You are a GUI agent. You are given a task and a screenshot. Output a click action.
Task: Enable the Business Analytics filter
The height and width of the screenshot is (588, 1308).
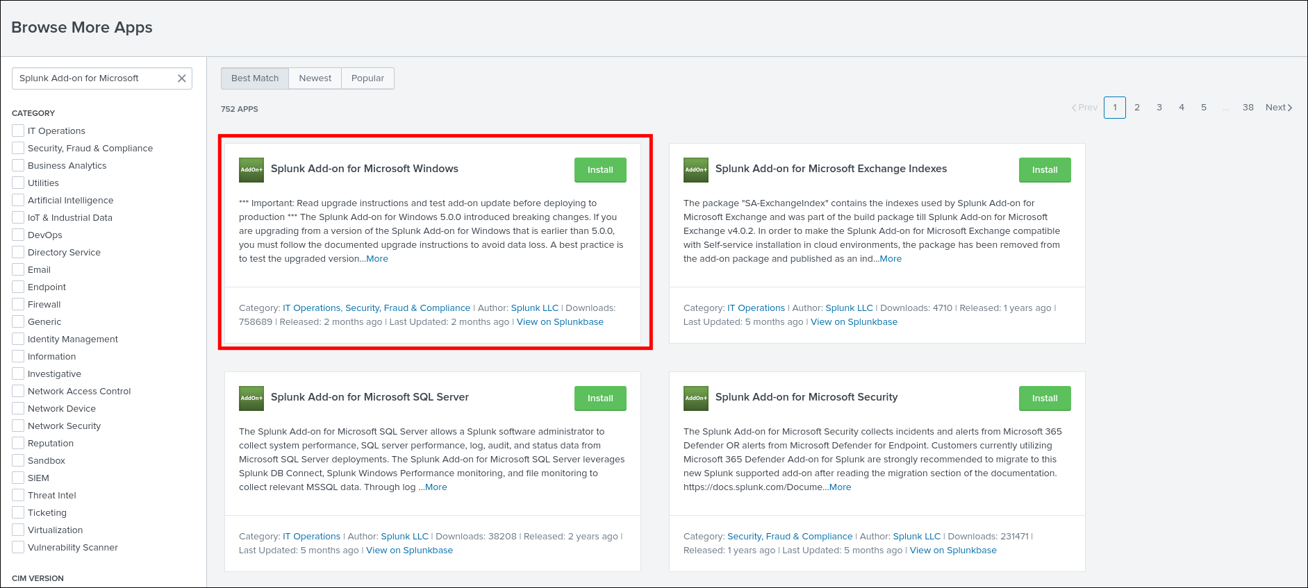coord(18,165)
